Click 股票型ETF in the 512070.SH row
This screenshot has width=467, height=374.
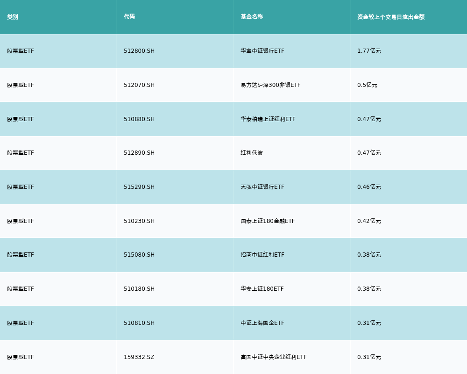tap(21, 85)
